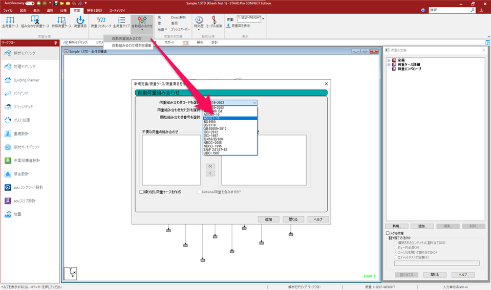
Task: Choose GB:50009-2012 from the code list
Action: 230,128
